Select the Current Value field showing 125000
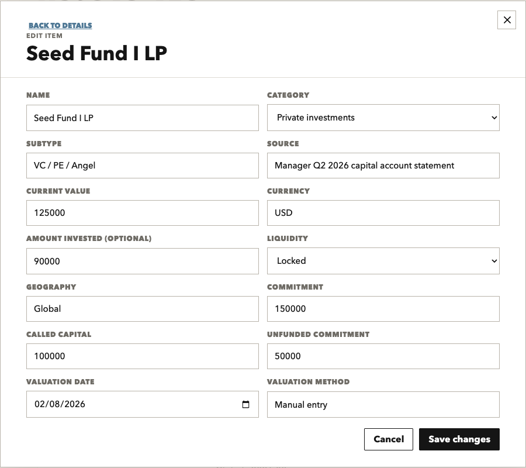526x468 pixels. (x=143, y=213)
